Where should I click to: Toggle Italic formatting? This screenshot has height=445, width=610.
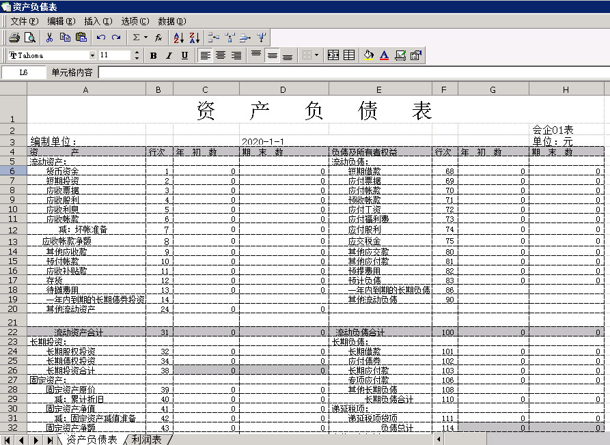coord(169,55)
